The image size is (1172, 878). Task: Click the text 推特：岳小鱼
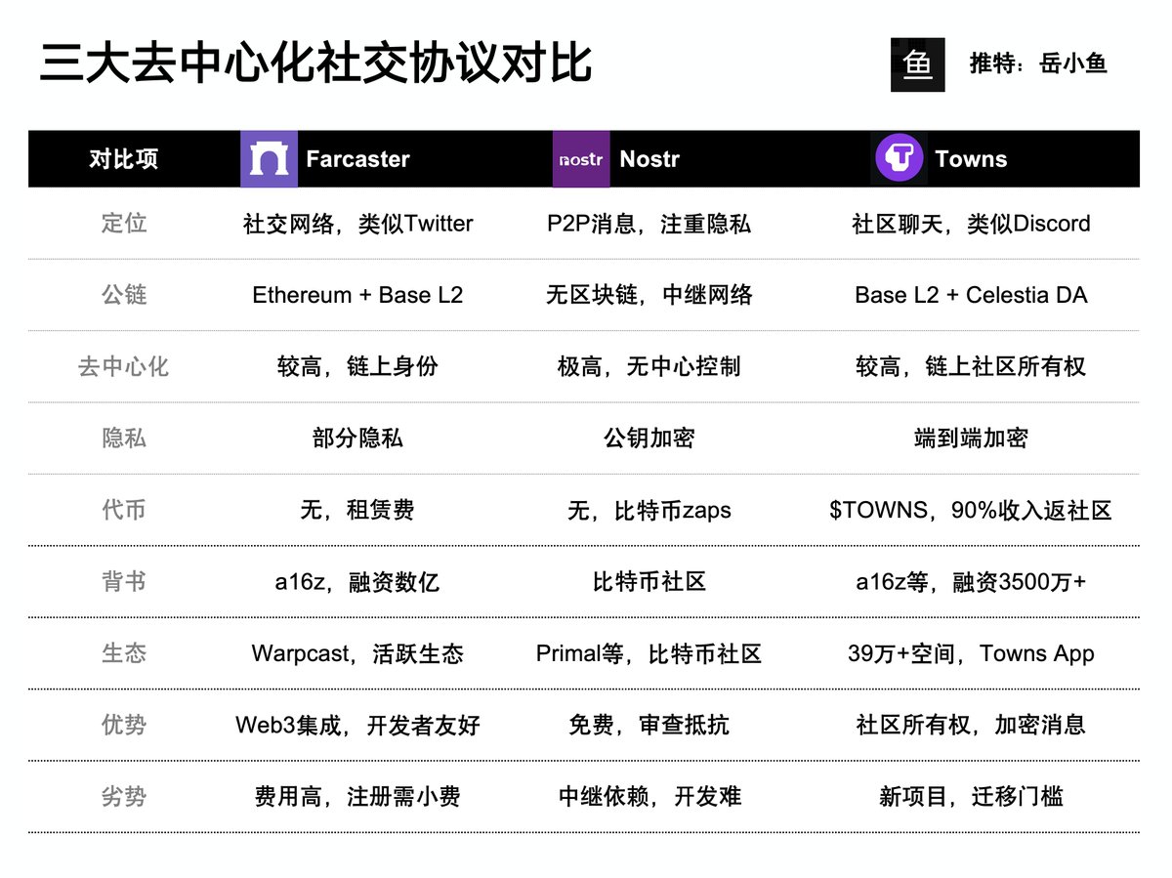[1038, 64]
